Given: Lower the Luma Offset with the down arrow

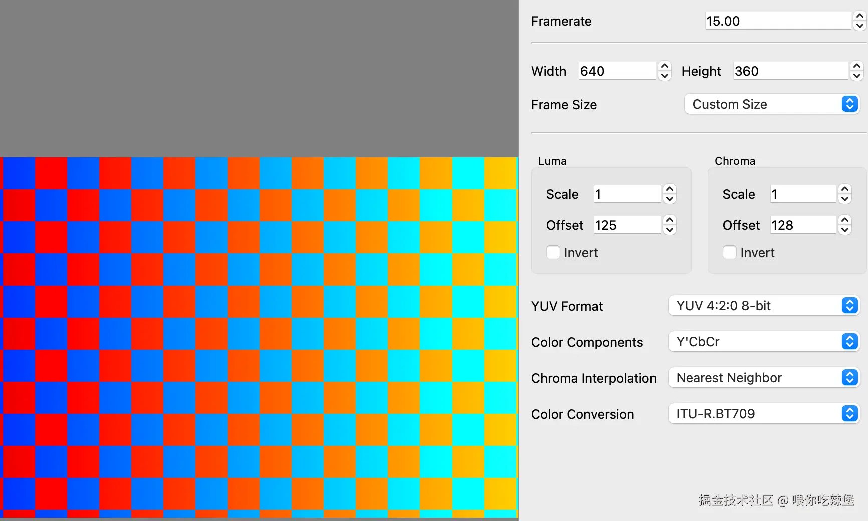Looking at the screenshot, I should (670, 230).
